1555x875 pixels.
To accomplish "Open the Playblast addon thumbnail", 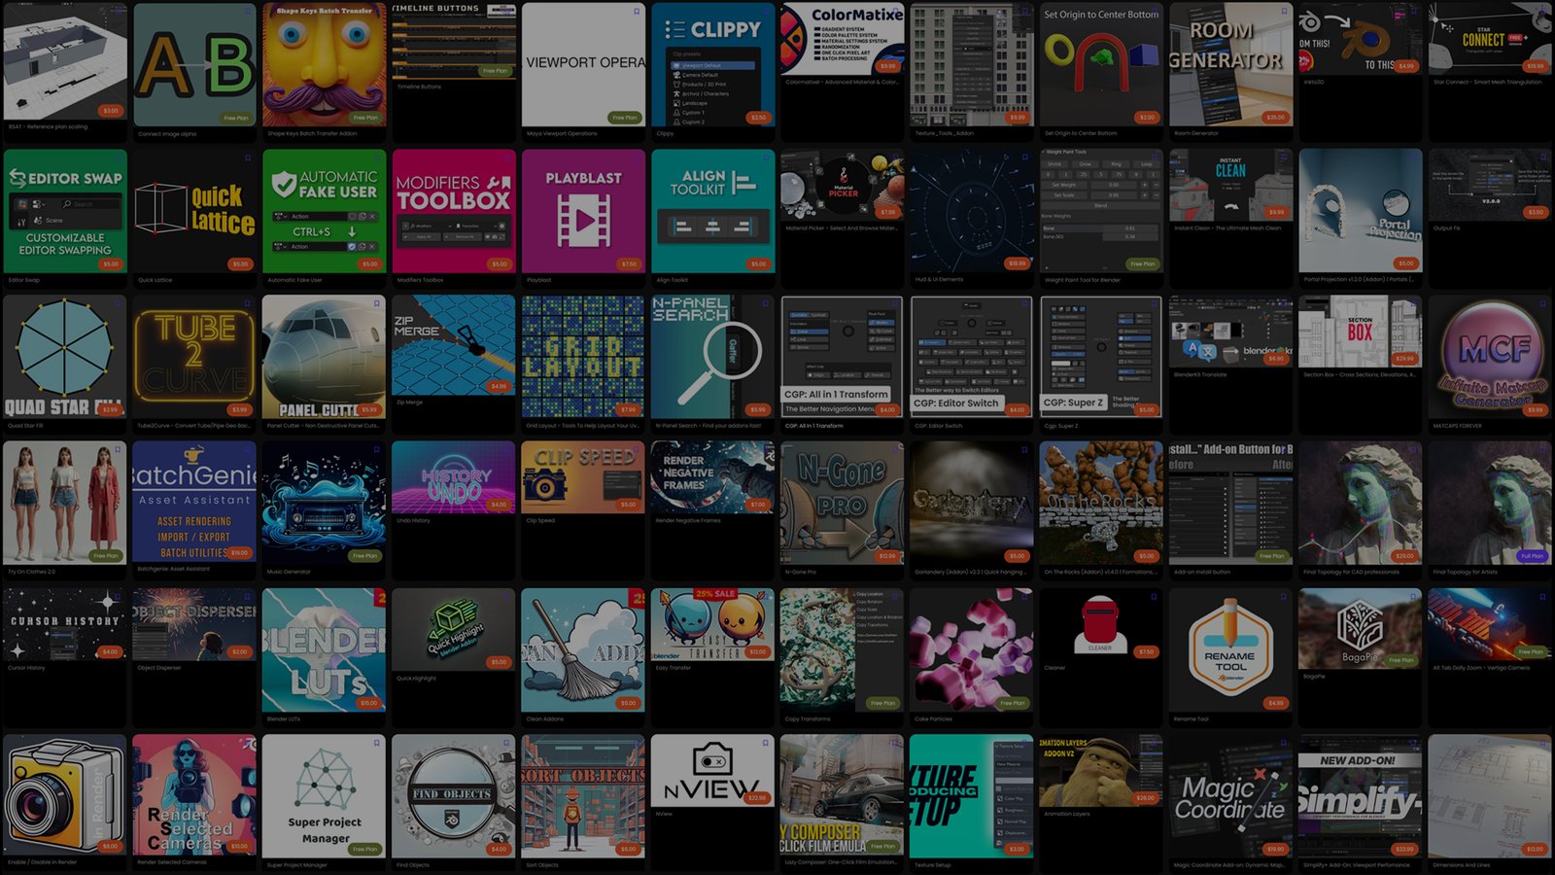I will pos(583,210).
